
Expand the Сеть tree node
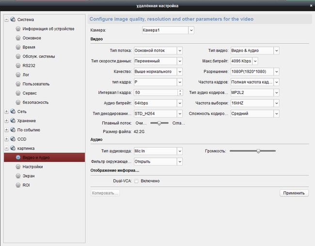coord(7,111)
